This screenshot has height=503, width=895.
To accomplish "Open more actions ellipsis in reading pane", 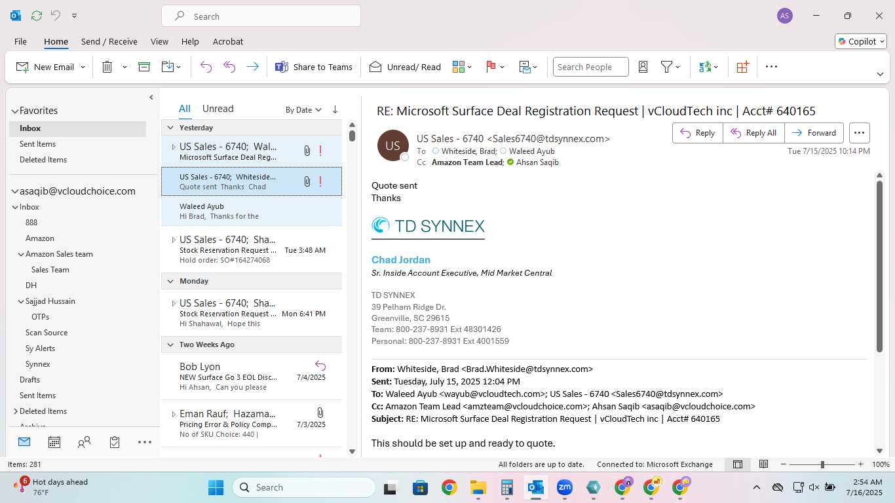I will 860,133.
